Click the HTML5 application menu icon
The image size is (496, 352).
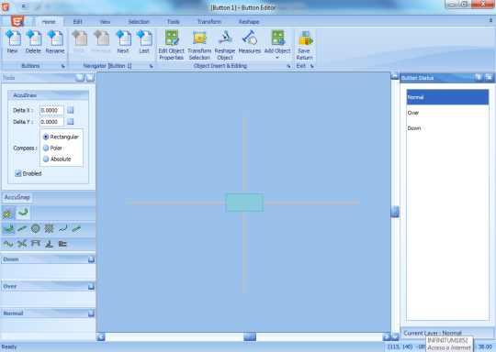tap(17, 21)
